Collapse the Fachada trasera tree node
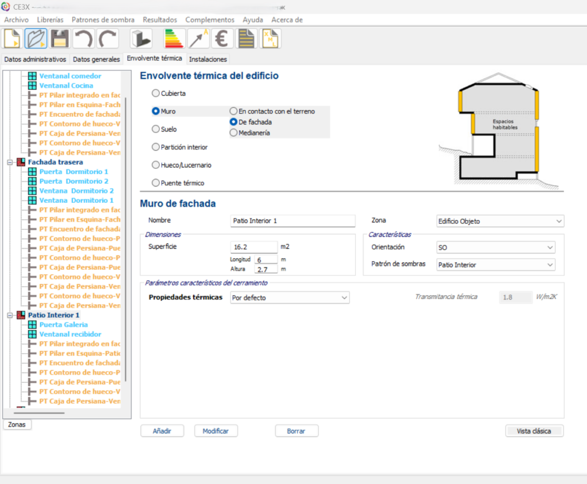587x484 pixels. pos(10,162)
